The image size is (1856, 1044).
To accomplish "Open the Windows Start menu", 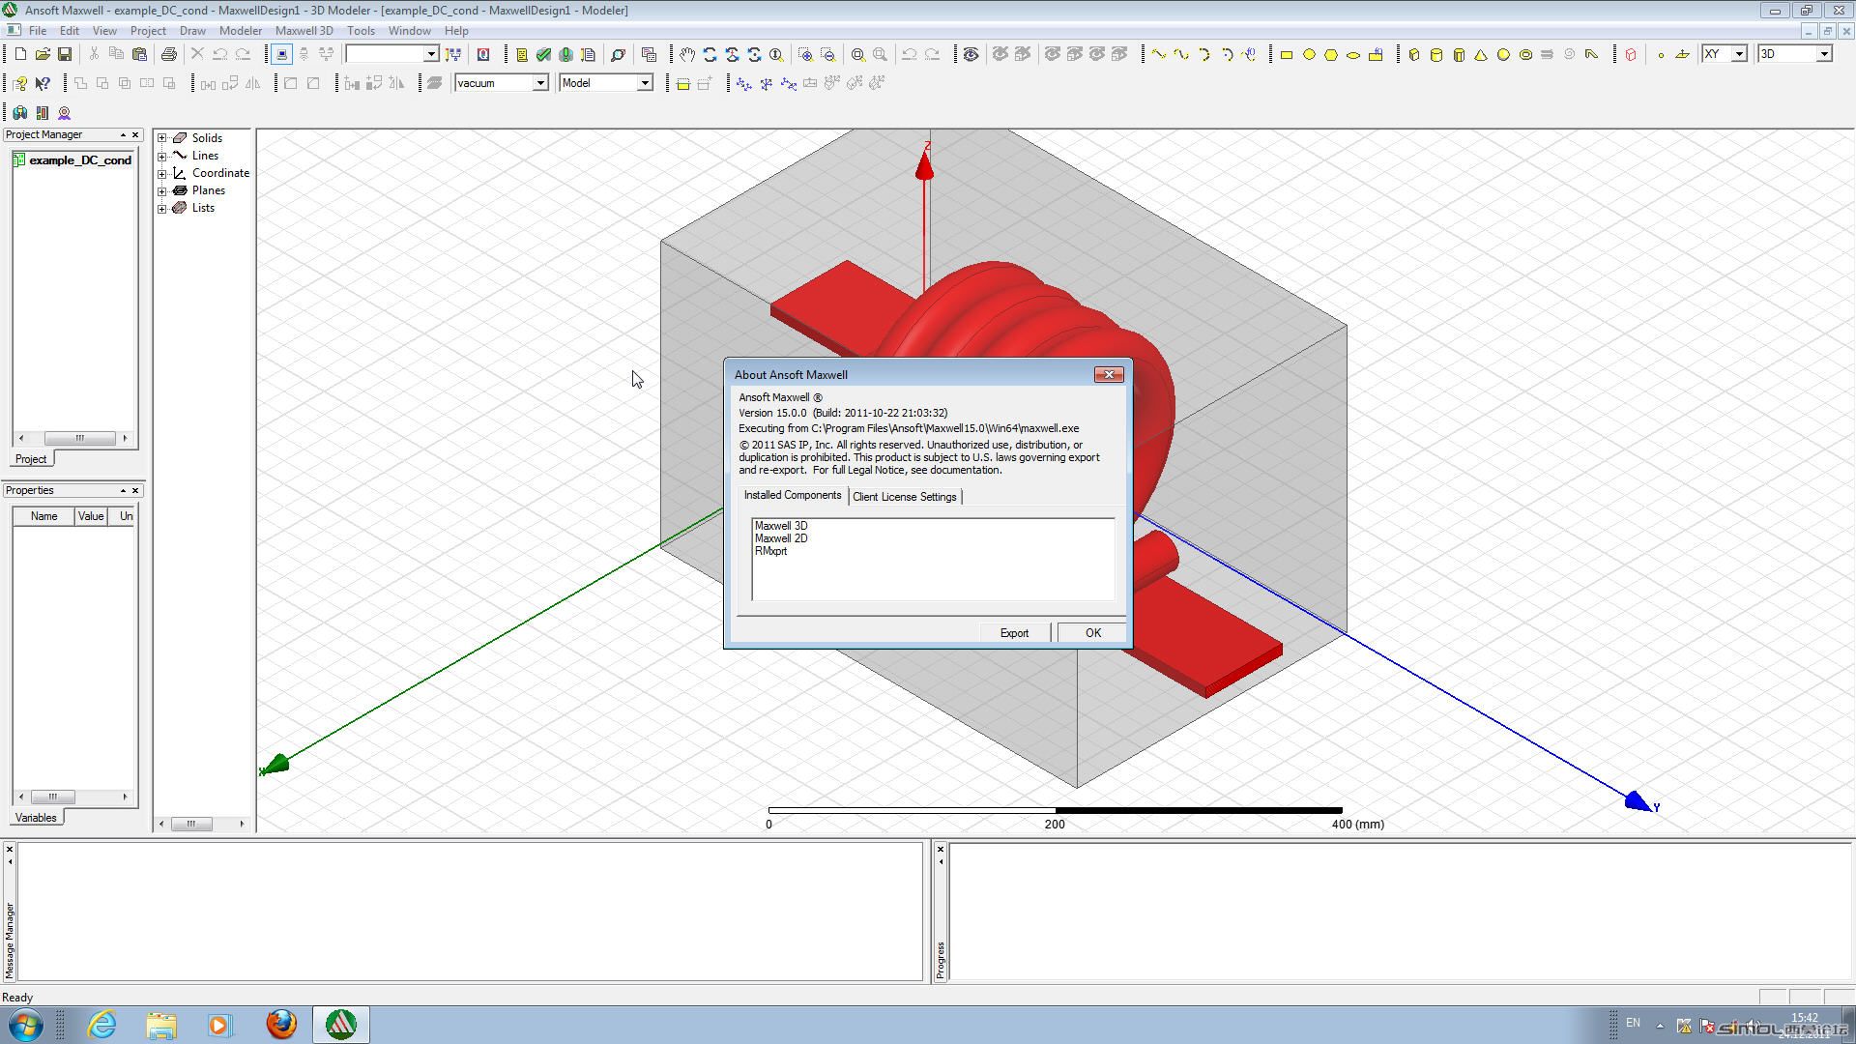I will point(25,1025).
